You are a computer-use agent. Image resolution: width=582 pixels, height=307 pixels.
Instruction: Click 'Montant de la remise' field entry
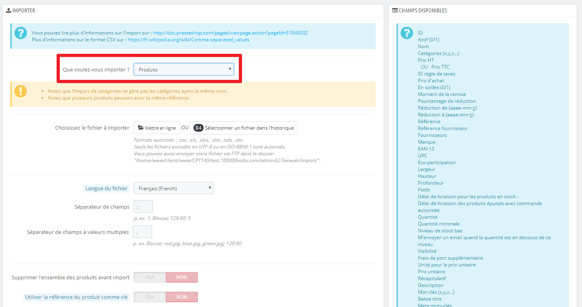tap(442, 94)
